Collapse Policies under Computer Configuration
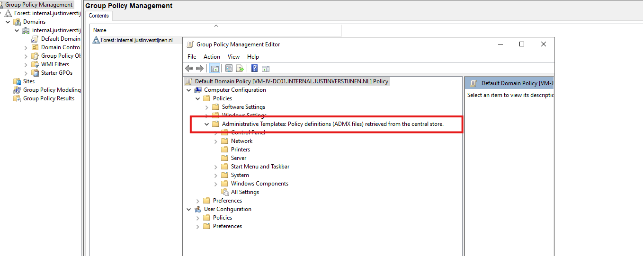The height and width of the screenshot is (256, 643). (198, 98)
